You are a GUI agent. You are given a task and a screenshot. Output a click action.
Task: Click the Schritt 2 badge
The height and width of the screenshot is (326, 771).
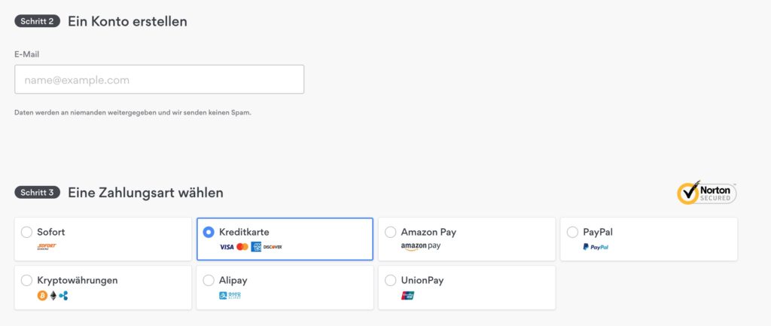(38, 22)
